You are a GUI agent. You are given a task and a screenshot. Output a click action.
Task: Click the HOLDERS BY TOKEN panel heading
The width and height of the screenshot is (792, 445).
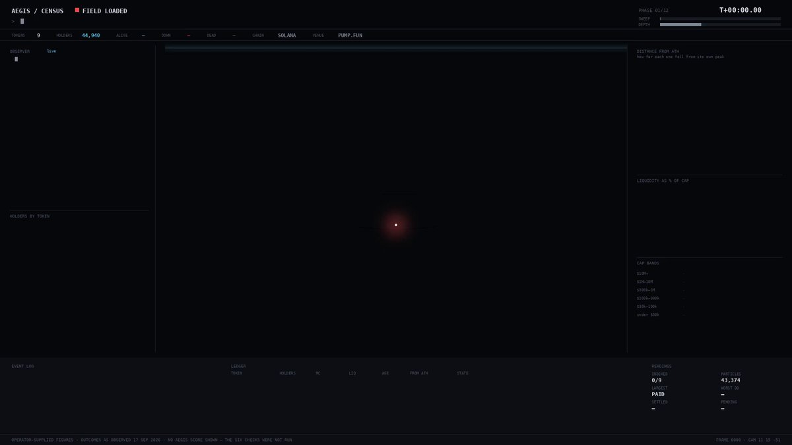point(30,216)
